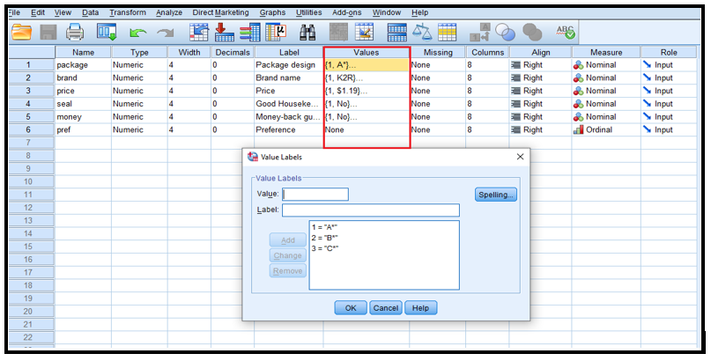
Task: Click the Add button in dialog
Action: click(288, 240)
